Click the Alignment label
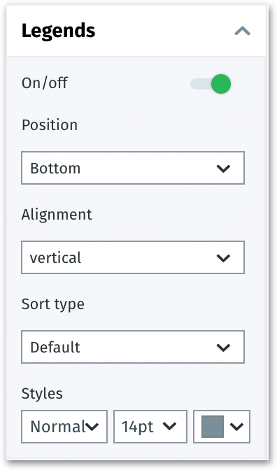 point(57,215)
